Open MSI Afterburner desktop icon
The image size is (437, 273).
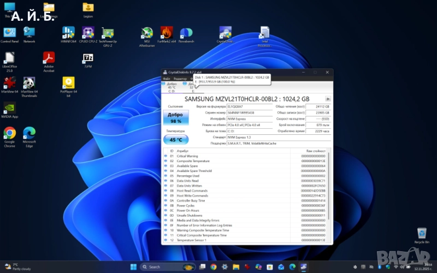[x=146, y=33]
